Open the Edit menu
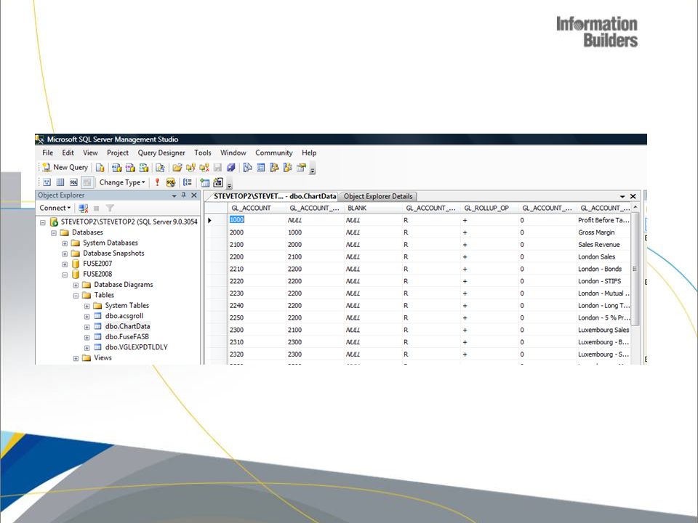 click(x=68, y=153)
